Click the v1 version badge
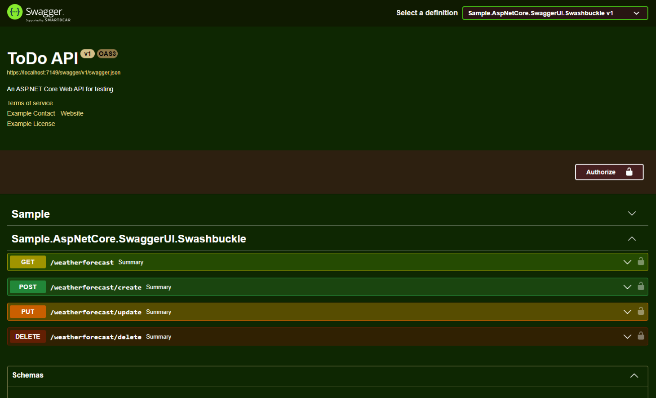Screen dimensions: 656x398 click(87, 54)
